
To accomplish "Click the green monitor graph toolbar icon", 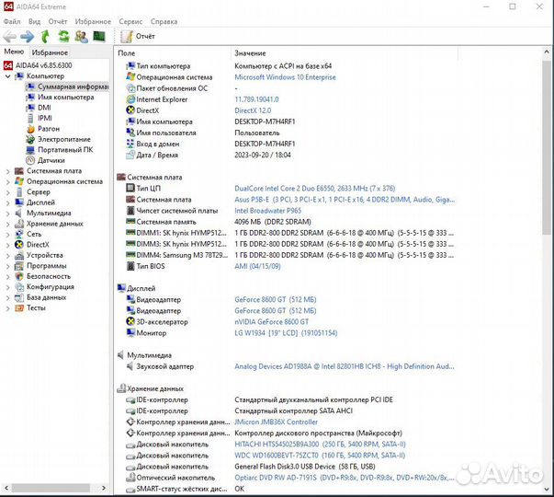I will (99, 36).
